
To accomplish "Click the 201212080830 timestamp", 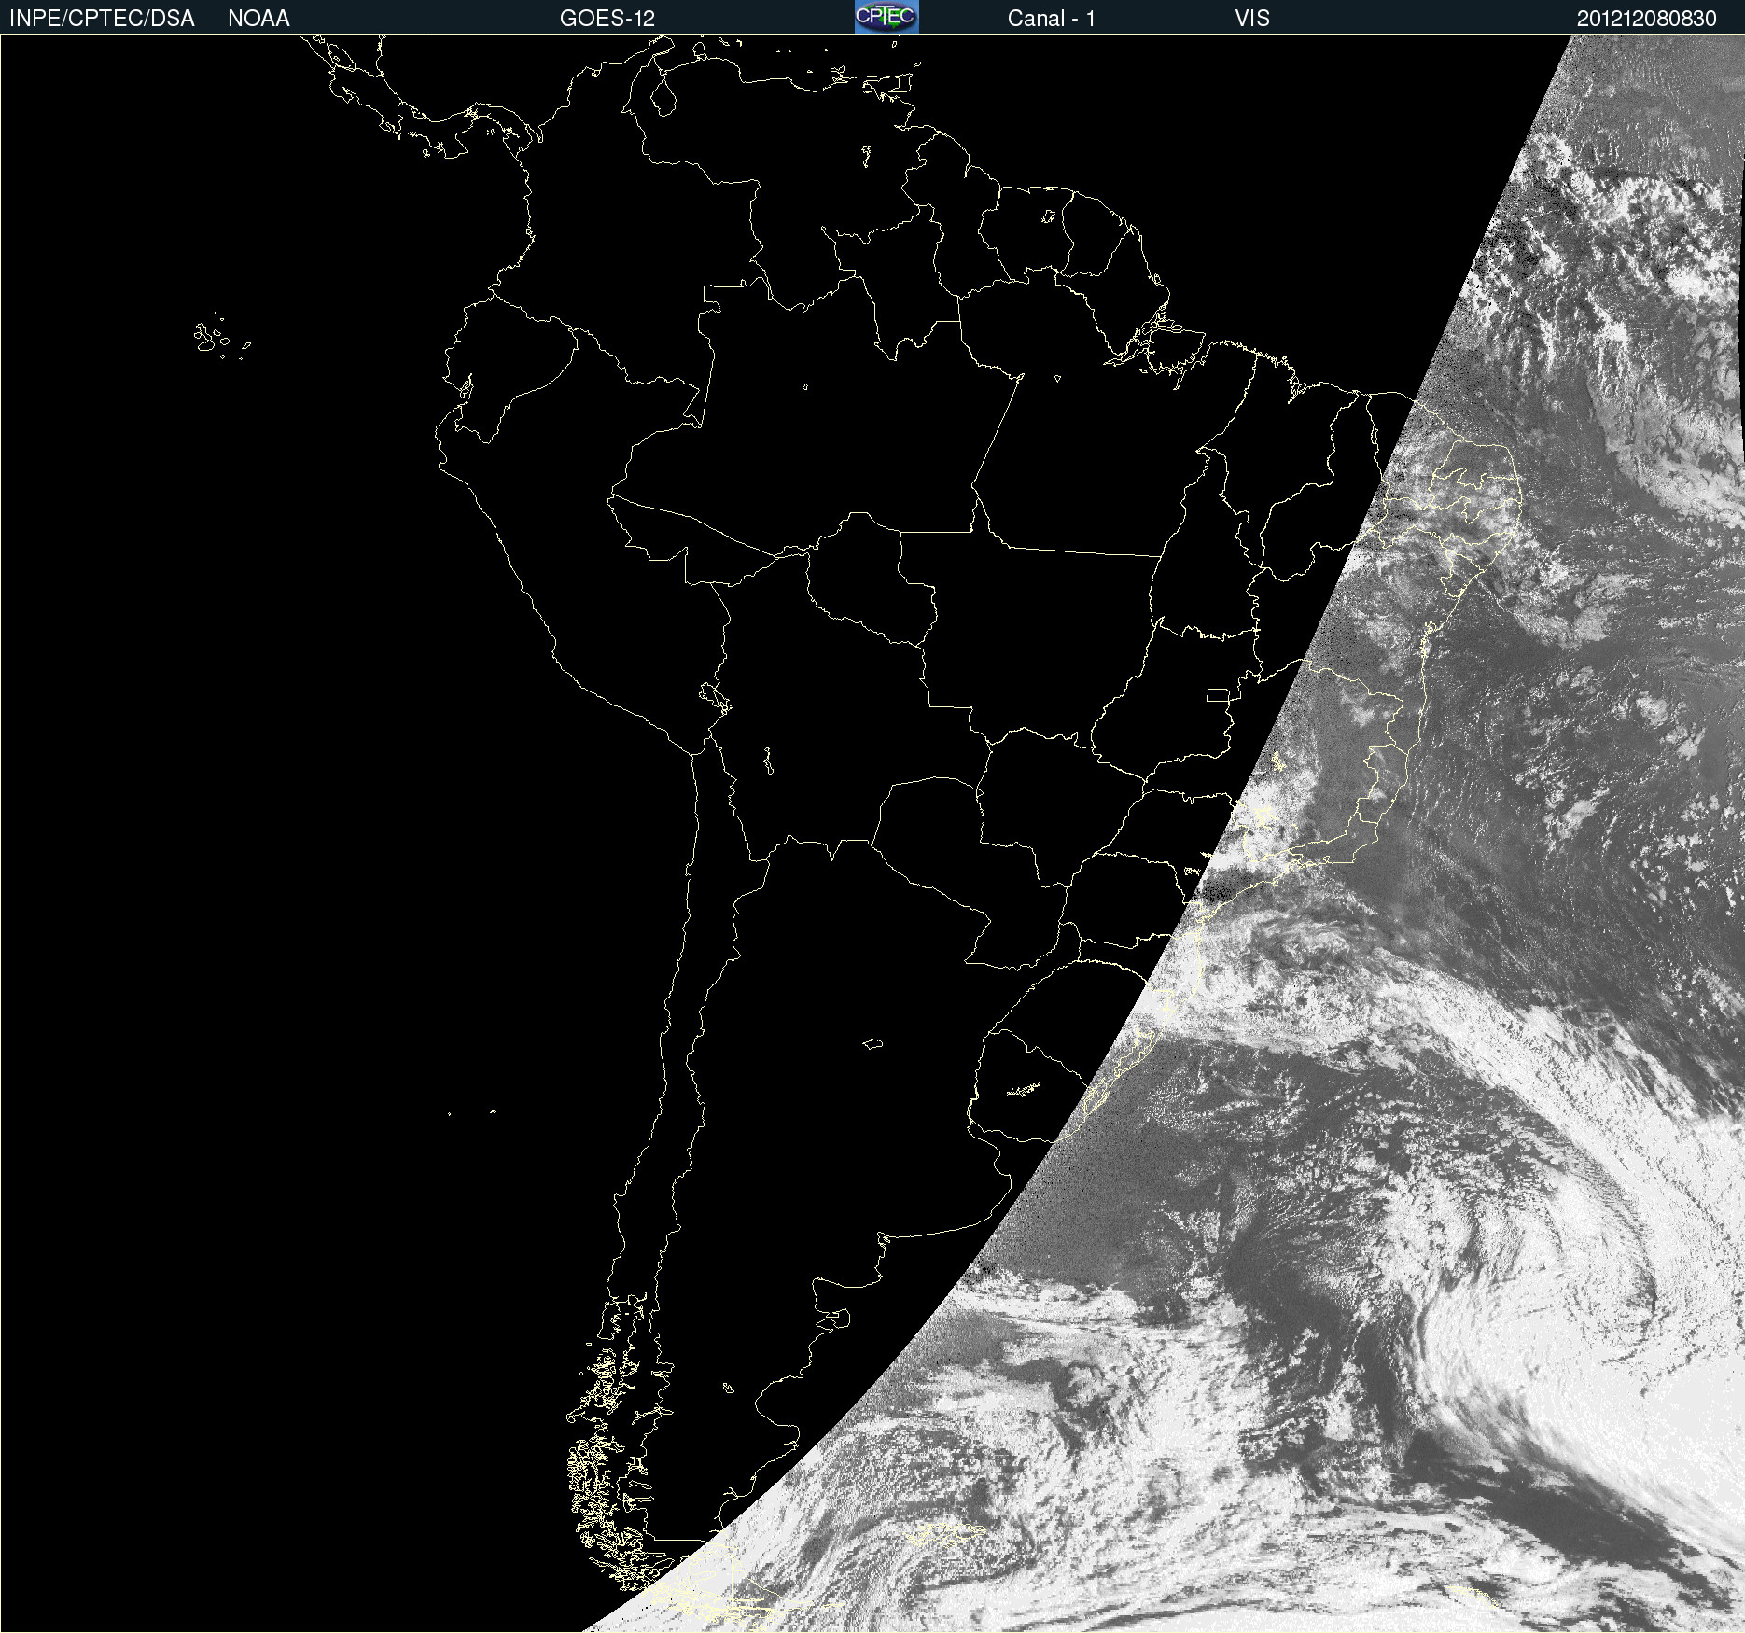I will coord(1646,19).
